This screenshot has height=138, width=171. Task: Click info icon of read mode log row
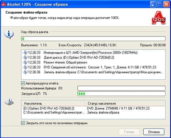click(25, 62)
